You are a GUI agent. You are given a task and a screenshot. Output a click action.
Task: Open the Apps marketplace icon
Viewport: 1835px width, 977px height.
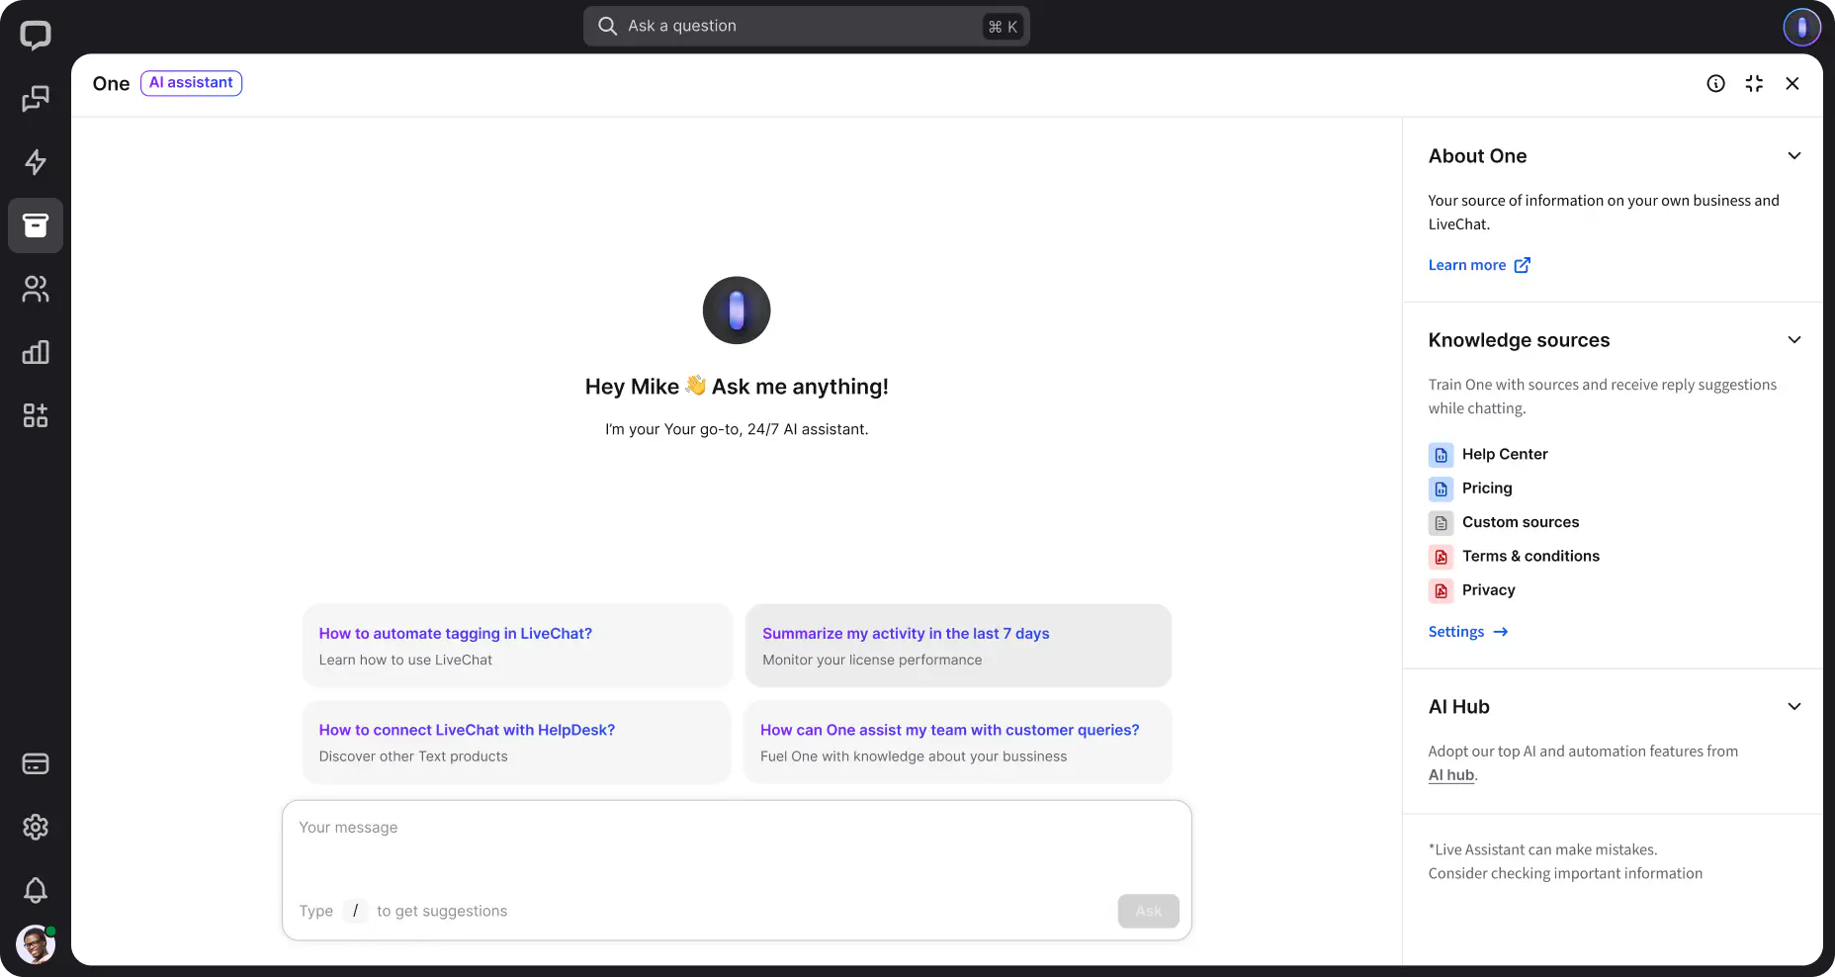36,415
